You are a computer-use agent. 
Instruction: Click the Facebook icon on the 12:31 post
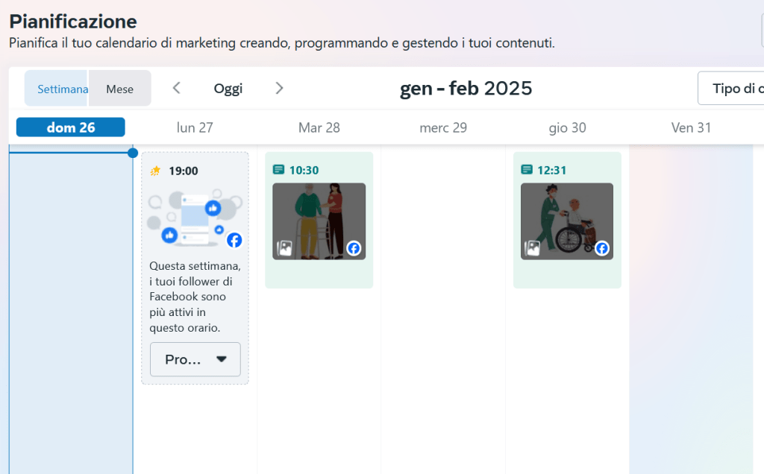click(x=602, y=248)
